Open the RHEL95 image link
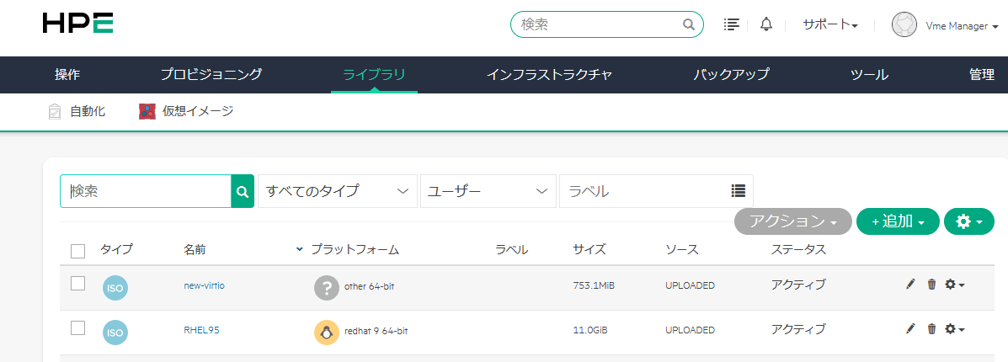The width and height of the screenshot is (1008, 362). (201, 330)
